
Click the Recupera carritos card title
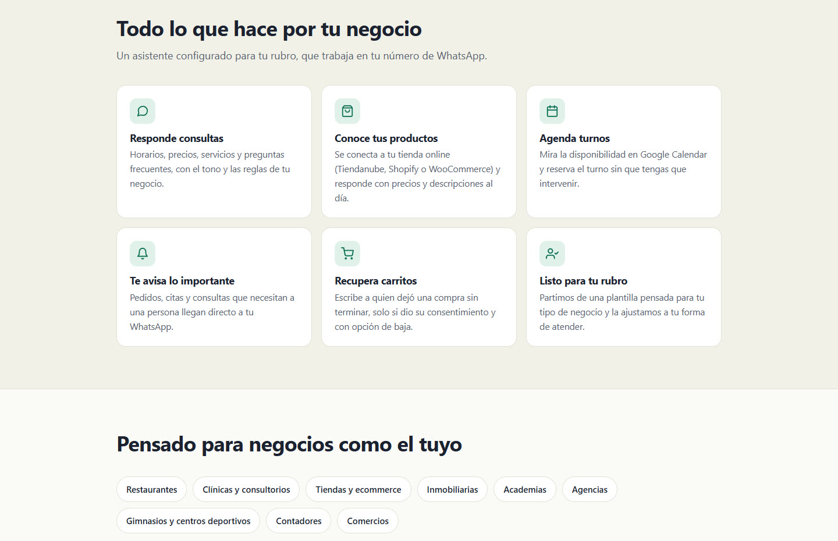point(376,281)
